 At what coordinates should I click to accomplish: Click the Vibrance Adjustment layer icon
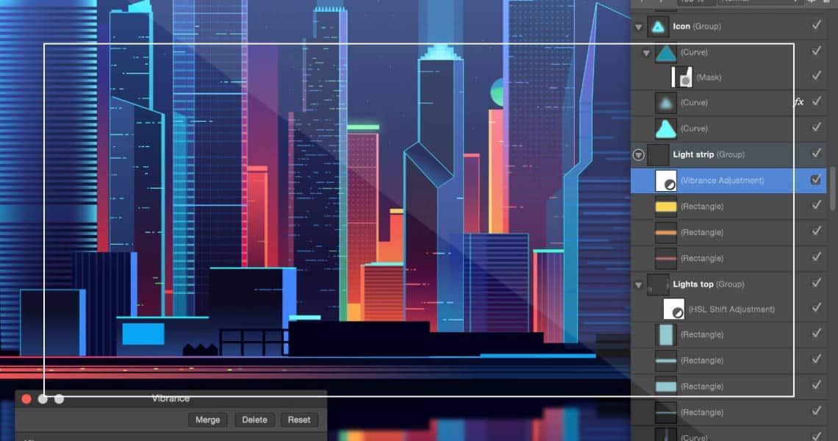(x=666, y=181)
